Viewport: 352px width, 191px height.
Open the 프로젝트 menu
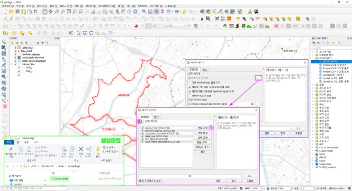coord(8,6)
